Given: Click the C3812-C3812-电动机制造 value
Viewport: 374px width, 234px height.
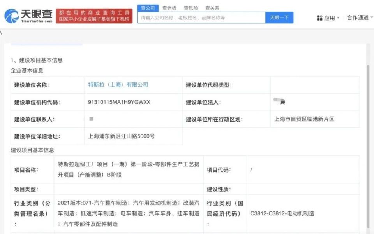Looking at the screenshot, I should click(282, 213).
